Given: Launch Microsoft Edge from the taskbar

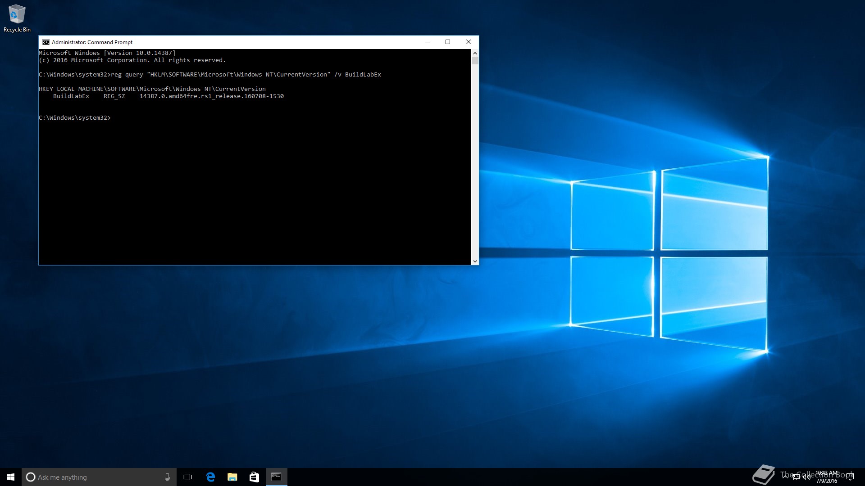Looking at the screenshot, I should coord(210,477).
